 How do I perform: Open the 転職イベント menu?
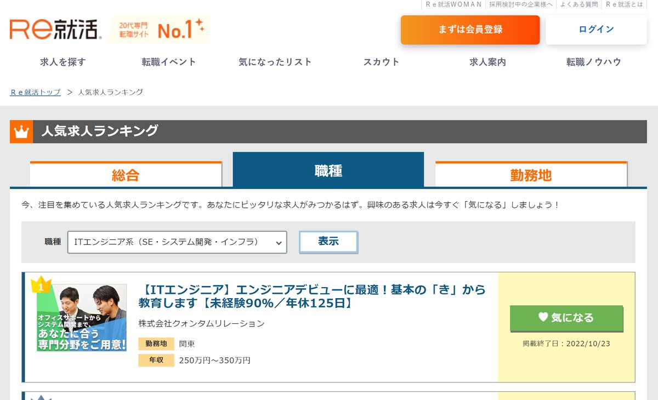(169, 62)
